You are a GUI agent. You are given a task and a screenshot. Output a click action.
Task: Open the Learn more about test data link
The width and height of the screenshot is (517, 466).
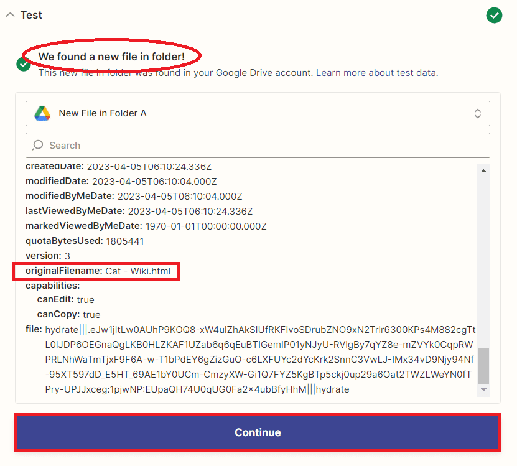click(376, 73)
